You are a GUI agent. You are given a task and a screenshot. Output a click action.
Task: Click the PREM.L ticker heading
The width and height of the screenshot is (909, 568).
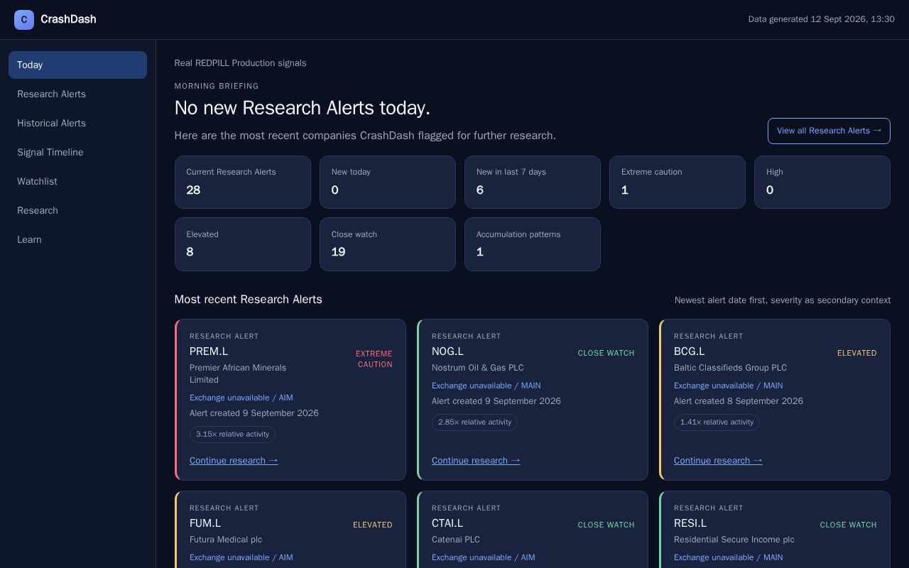209,351
